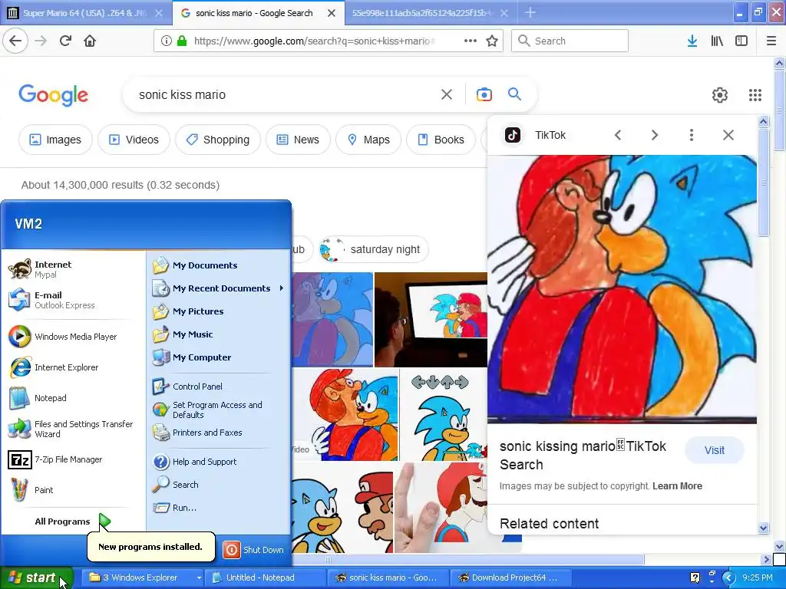Filter results by News
Viewport: 786px width, 589px height.
tap(299, 140)
